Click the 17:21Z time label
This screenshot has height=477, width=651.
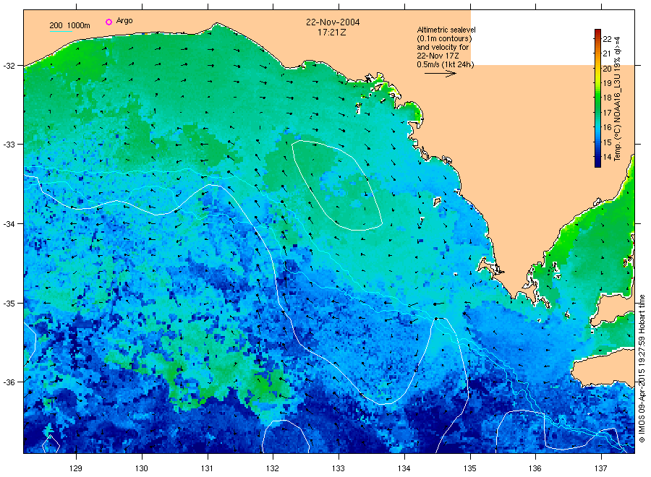coord(332,32)
